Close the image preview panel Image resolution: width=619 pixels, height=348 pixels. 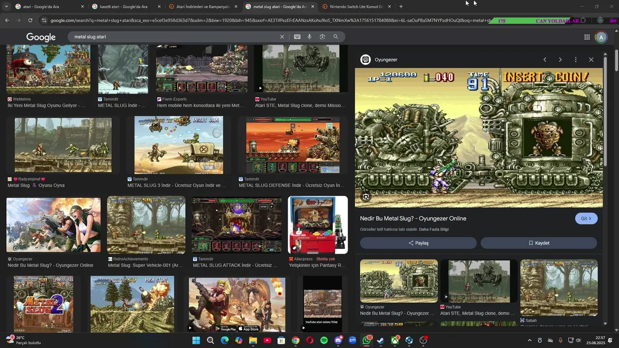pyautogui.click(x=591, y=59)
